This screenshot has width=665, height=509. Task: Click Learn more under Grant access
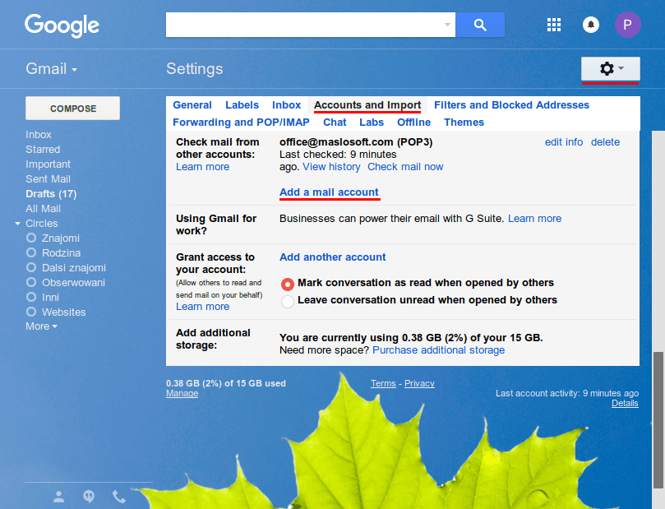pos(203,307)
